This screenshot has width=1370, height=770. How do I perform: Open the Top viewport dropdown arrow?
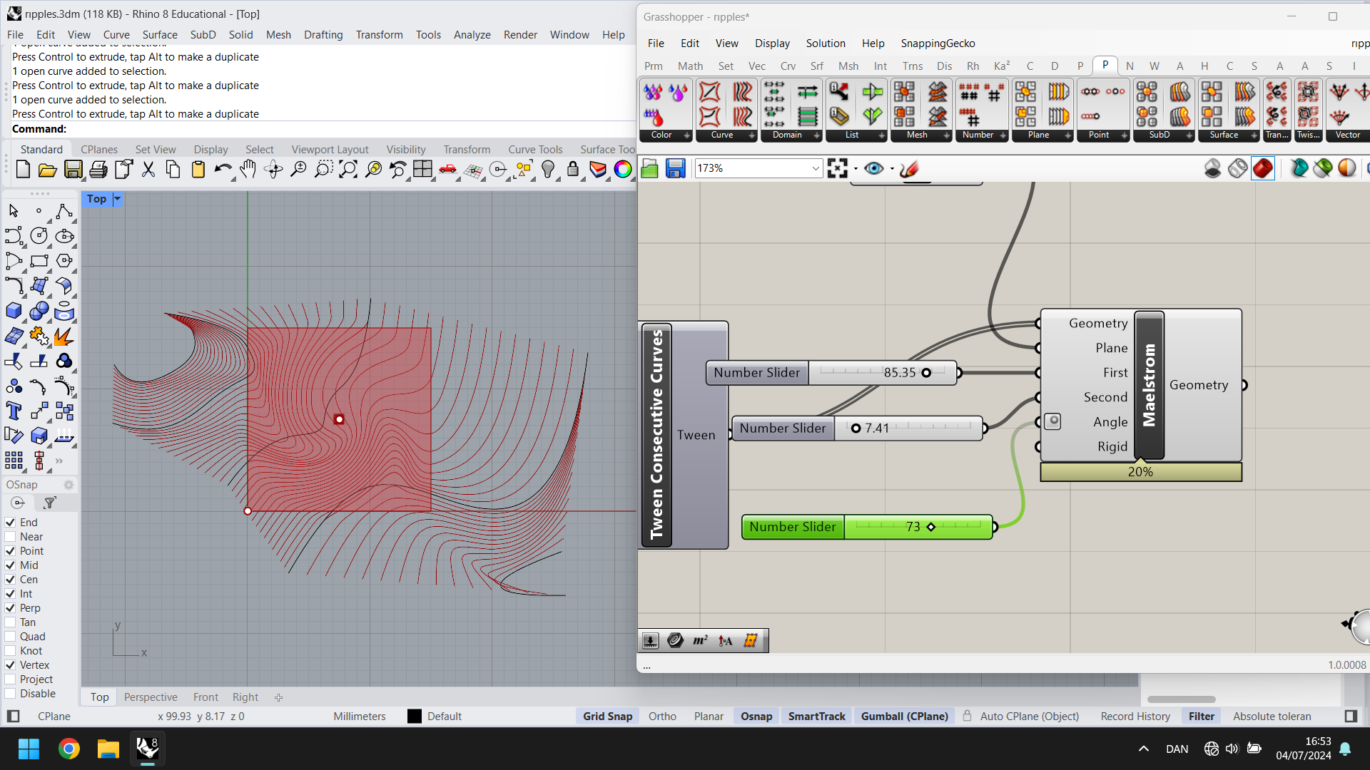point(118,199)
